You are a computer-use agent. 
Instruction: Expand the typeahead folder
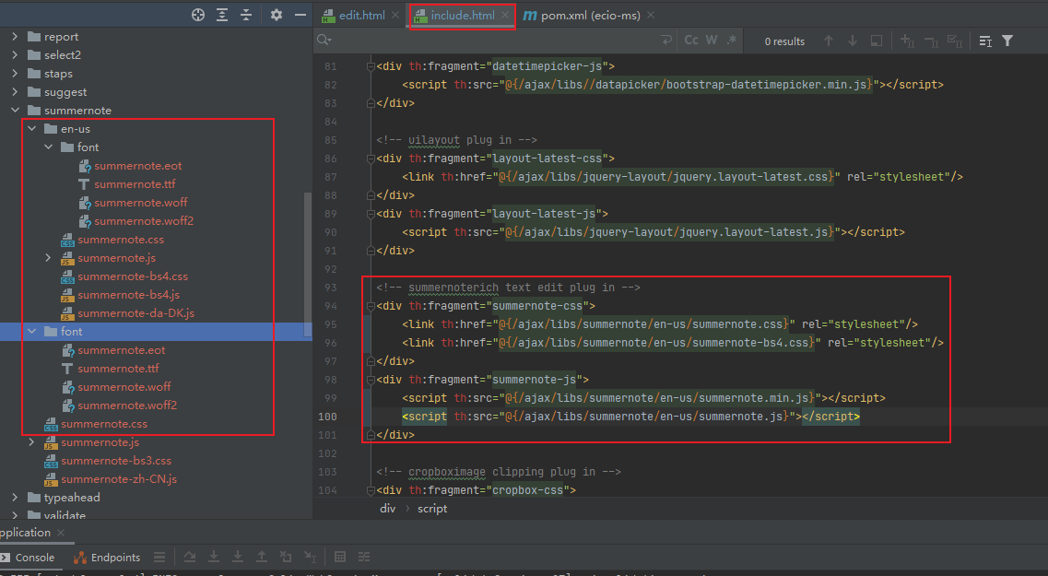click(15, 497)
